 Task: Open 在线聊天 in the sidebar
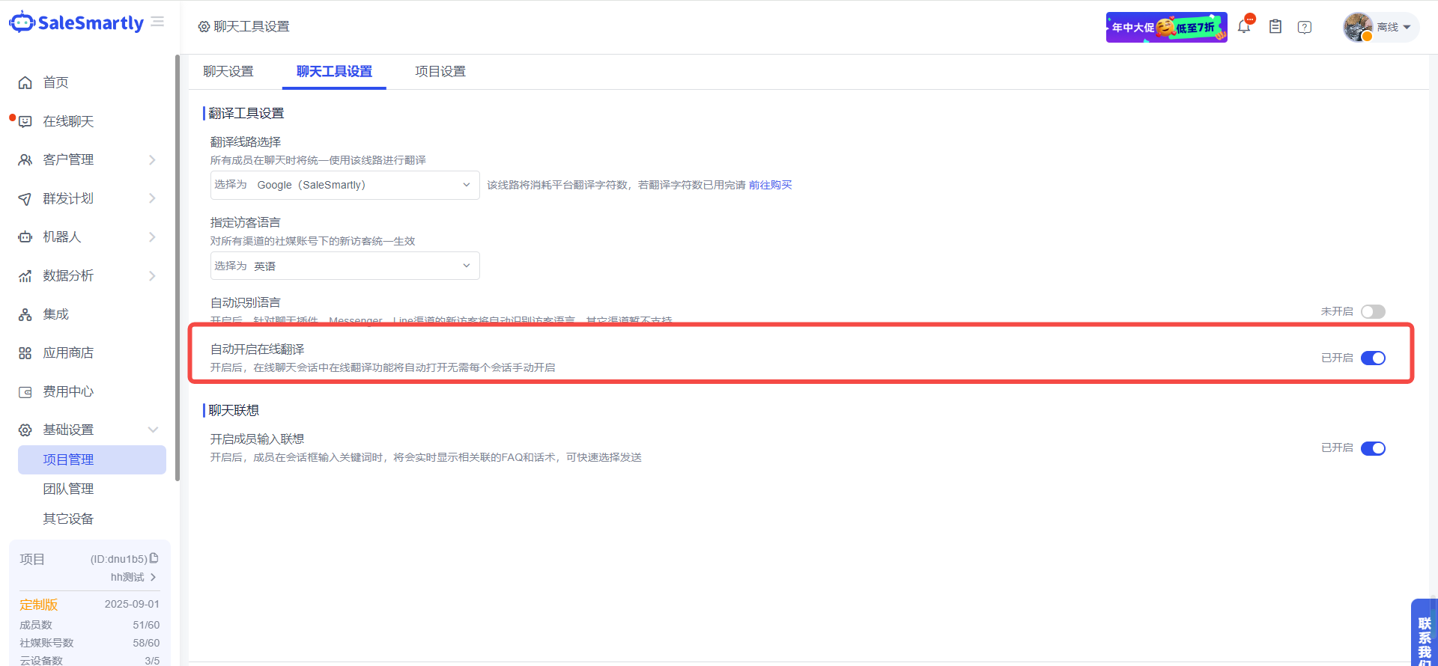pos(68,121)
